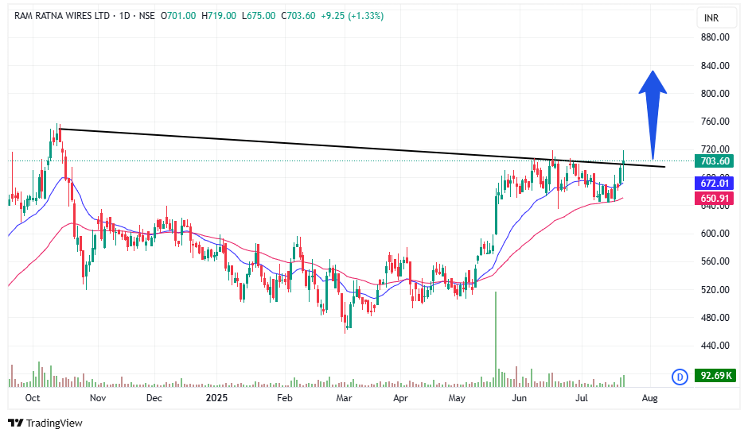Click the Mar label on time axis
This screenshot has width=748, height=437.
point(344,398)
